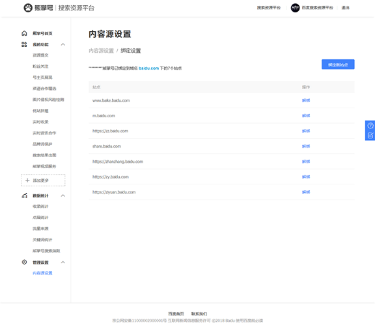Viewport: 375px width, 331px height.
Task: Open 点展统计 under 数据统计
Action: point(40,218)
